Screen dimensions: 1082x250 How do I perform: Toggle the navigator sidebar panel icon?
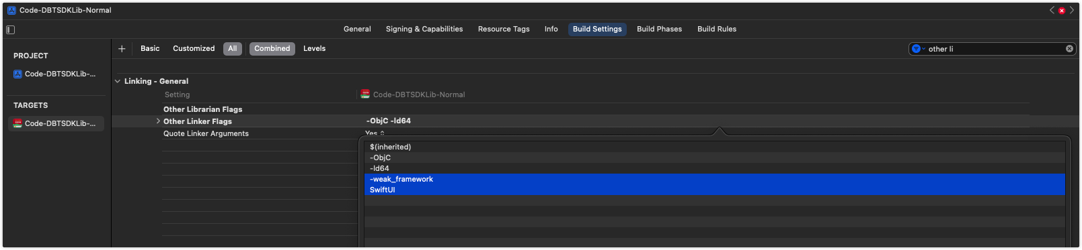point(10,29)
